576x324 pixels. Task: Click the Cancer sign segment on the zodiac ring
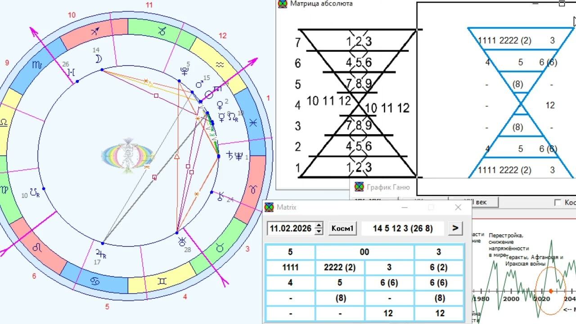point(95,281)
